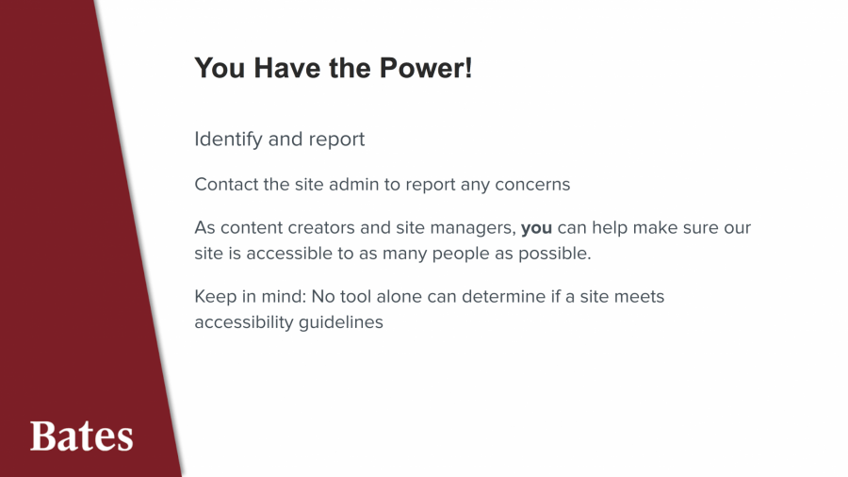Click the Bates logo

click(x=81, y=436)
